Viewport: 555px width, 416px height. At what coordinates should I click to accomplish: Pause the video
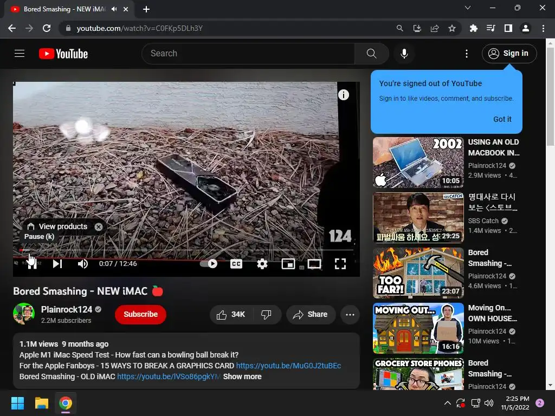coord(32,264)
